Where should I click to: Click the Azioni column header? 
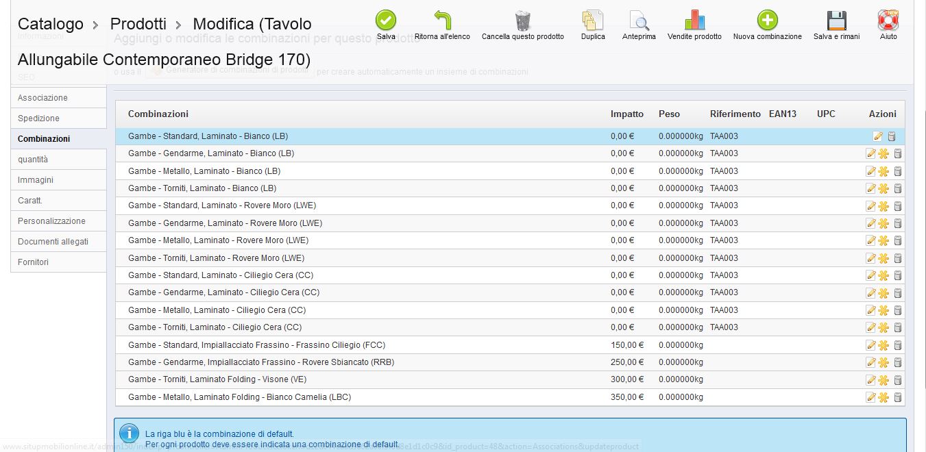[x=882, y=114]
